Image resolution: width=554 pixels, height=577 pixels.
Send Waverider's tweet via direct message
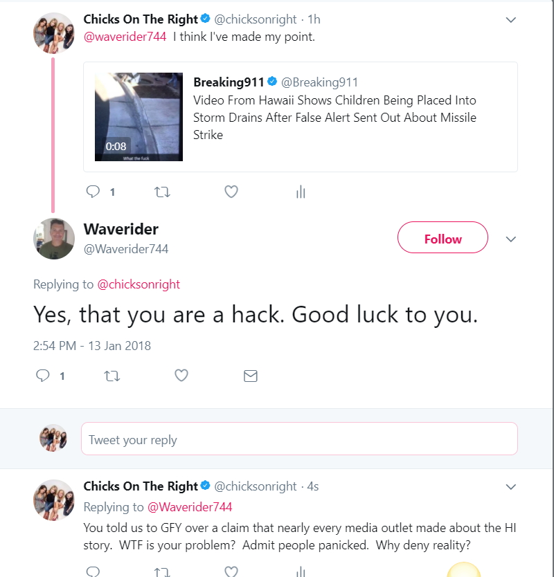(x=251, y=376)
